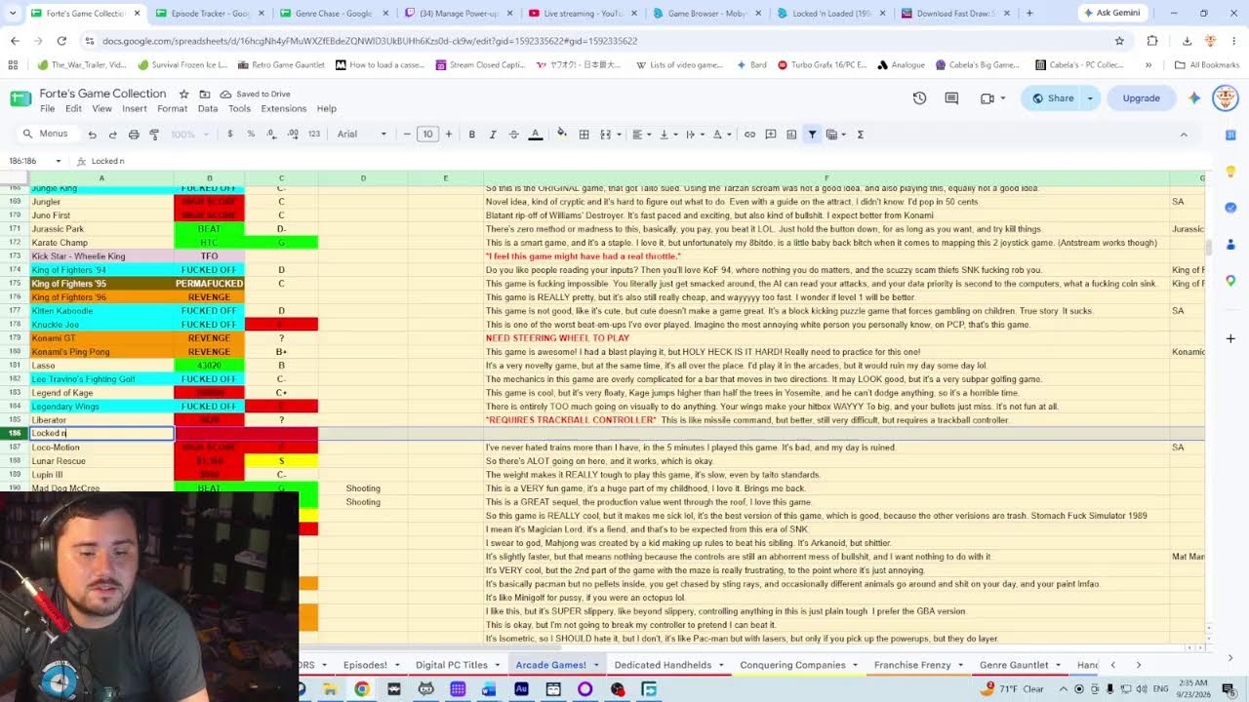Reload the page in Chrome
The image size is (1249, 702).
61,41
